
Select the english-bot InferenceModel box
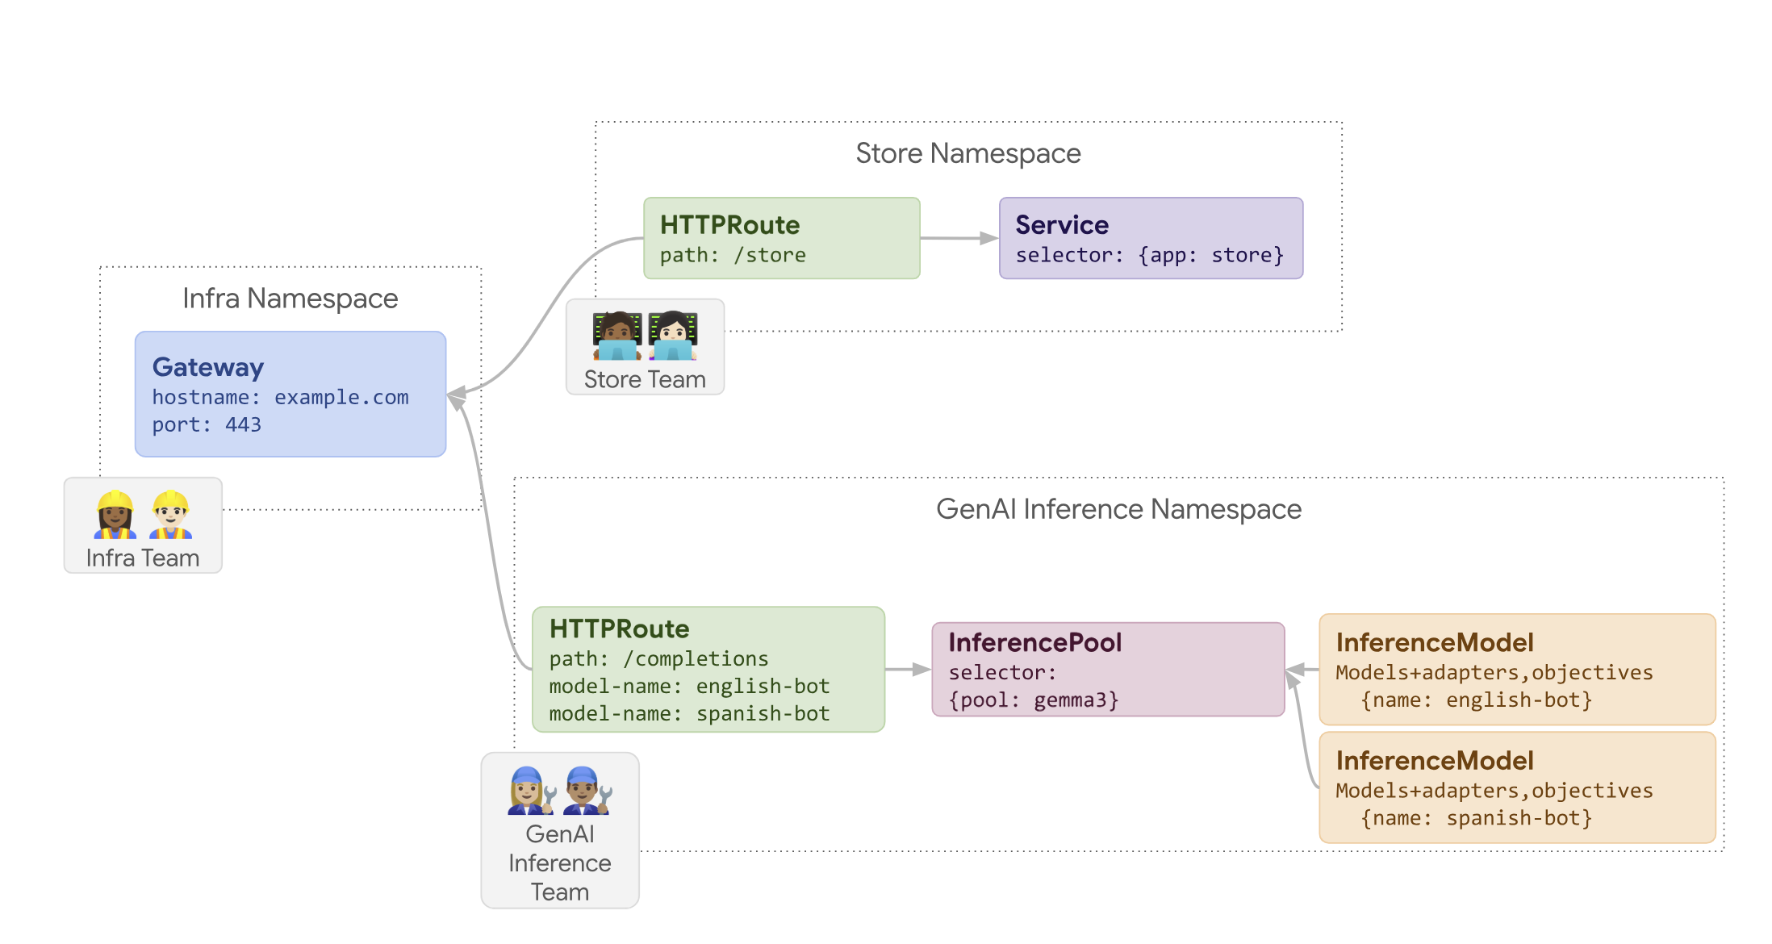click(1516, 669)
